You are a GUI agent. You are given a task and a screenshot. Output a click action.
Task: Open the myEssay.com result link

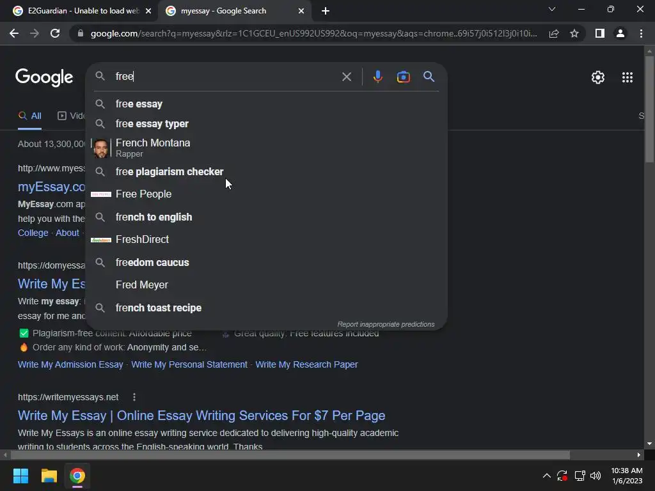click(51, 187)
